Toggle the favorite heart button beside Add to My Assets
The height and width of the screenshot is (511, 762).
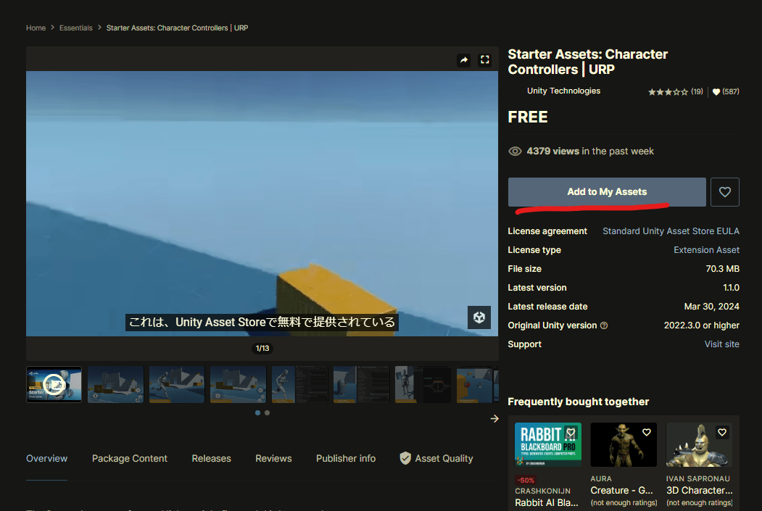[724, 192]
